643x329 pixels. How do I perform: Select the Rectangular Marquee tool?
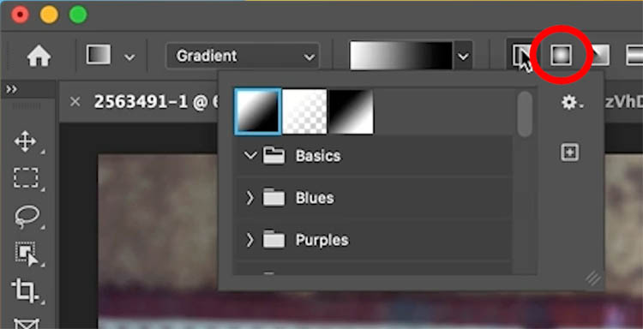point(27,178)
